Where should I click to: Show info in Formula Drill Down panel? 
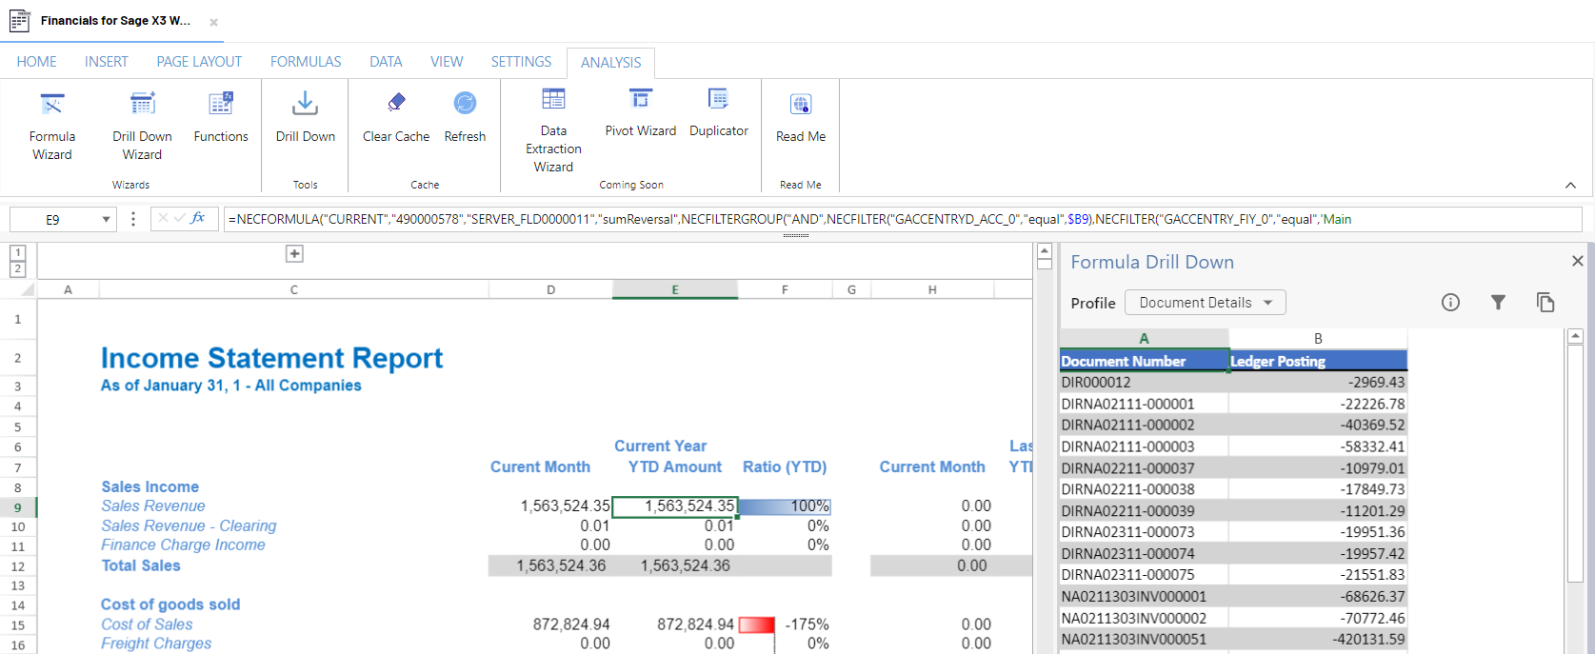[1450, 303]
